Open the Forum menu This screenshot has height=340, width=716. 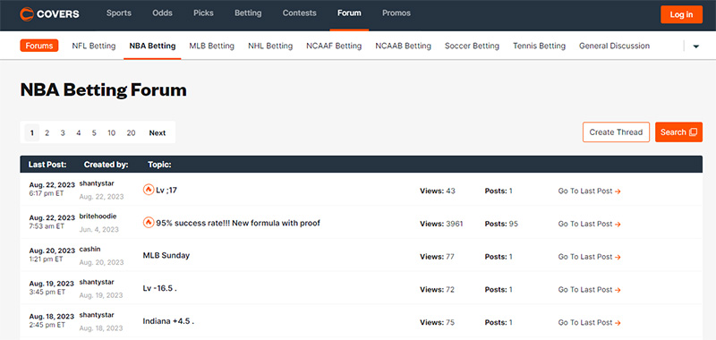pyautogui.click(x=349, y=13)
